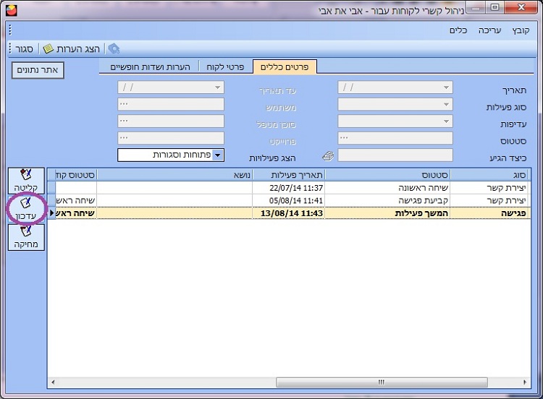Open the קובץ menu
Screen dimensions: 543x399
521,30
